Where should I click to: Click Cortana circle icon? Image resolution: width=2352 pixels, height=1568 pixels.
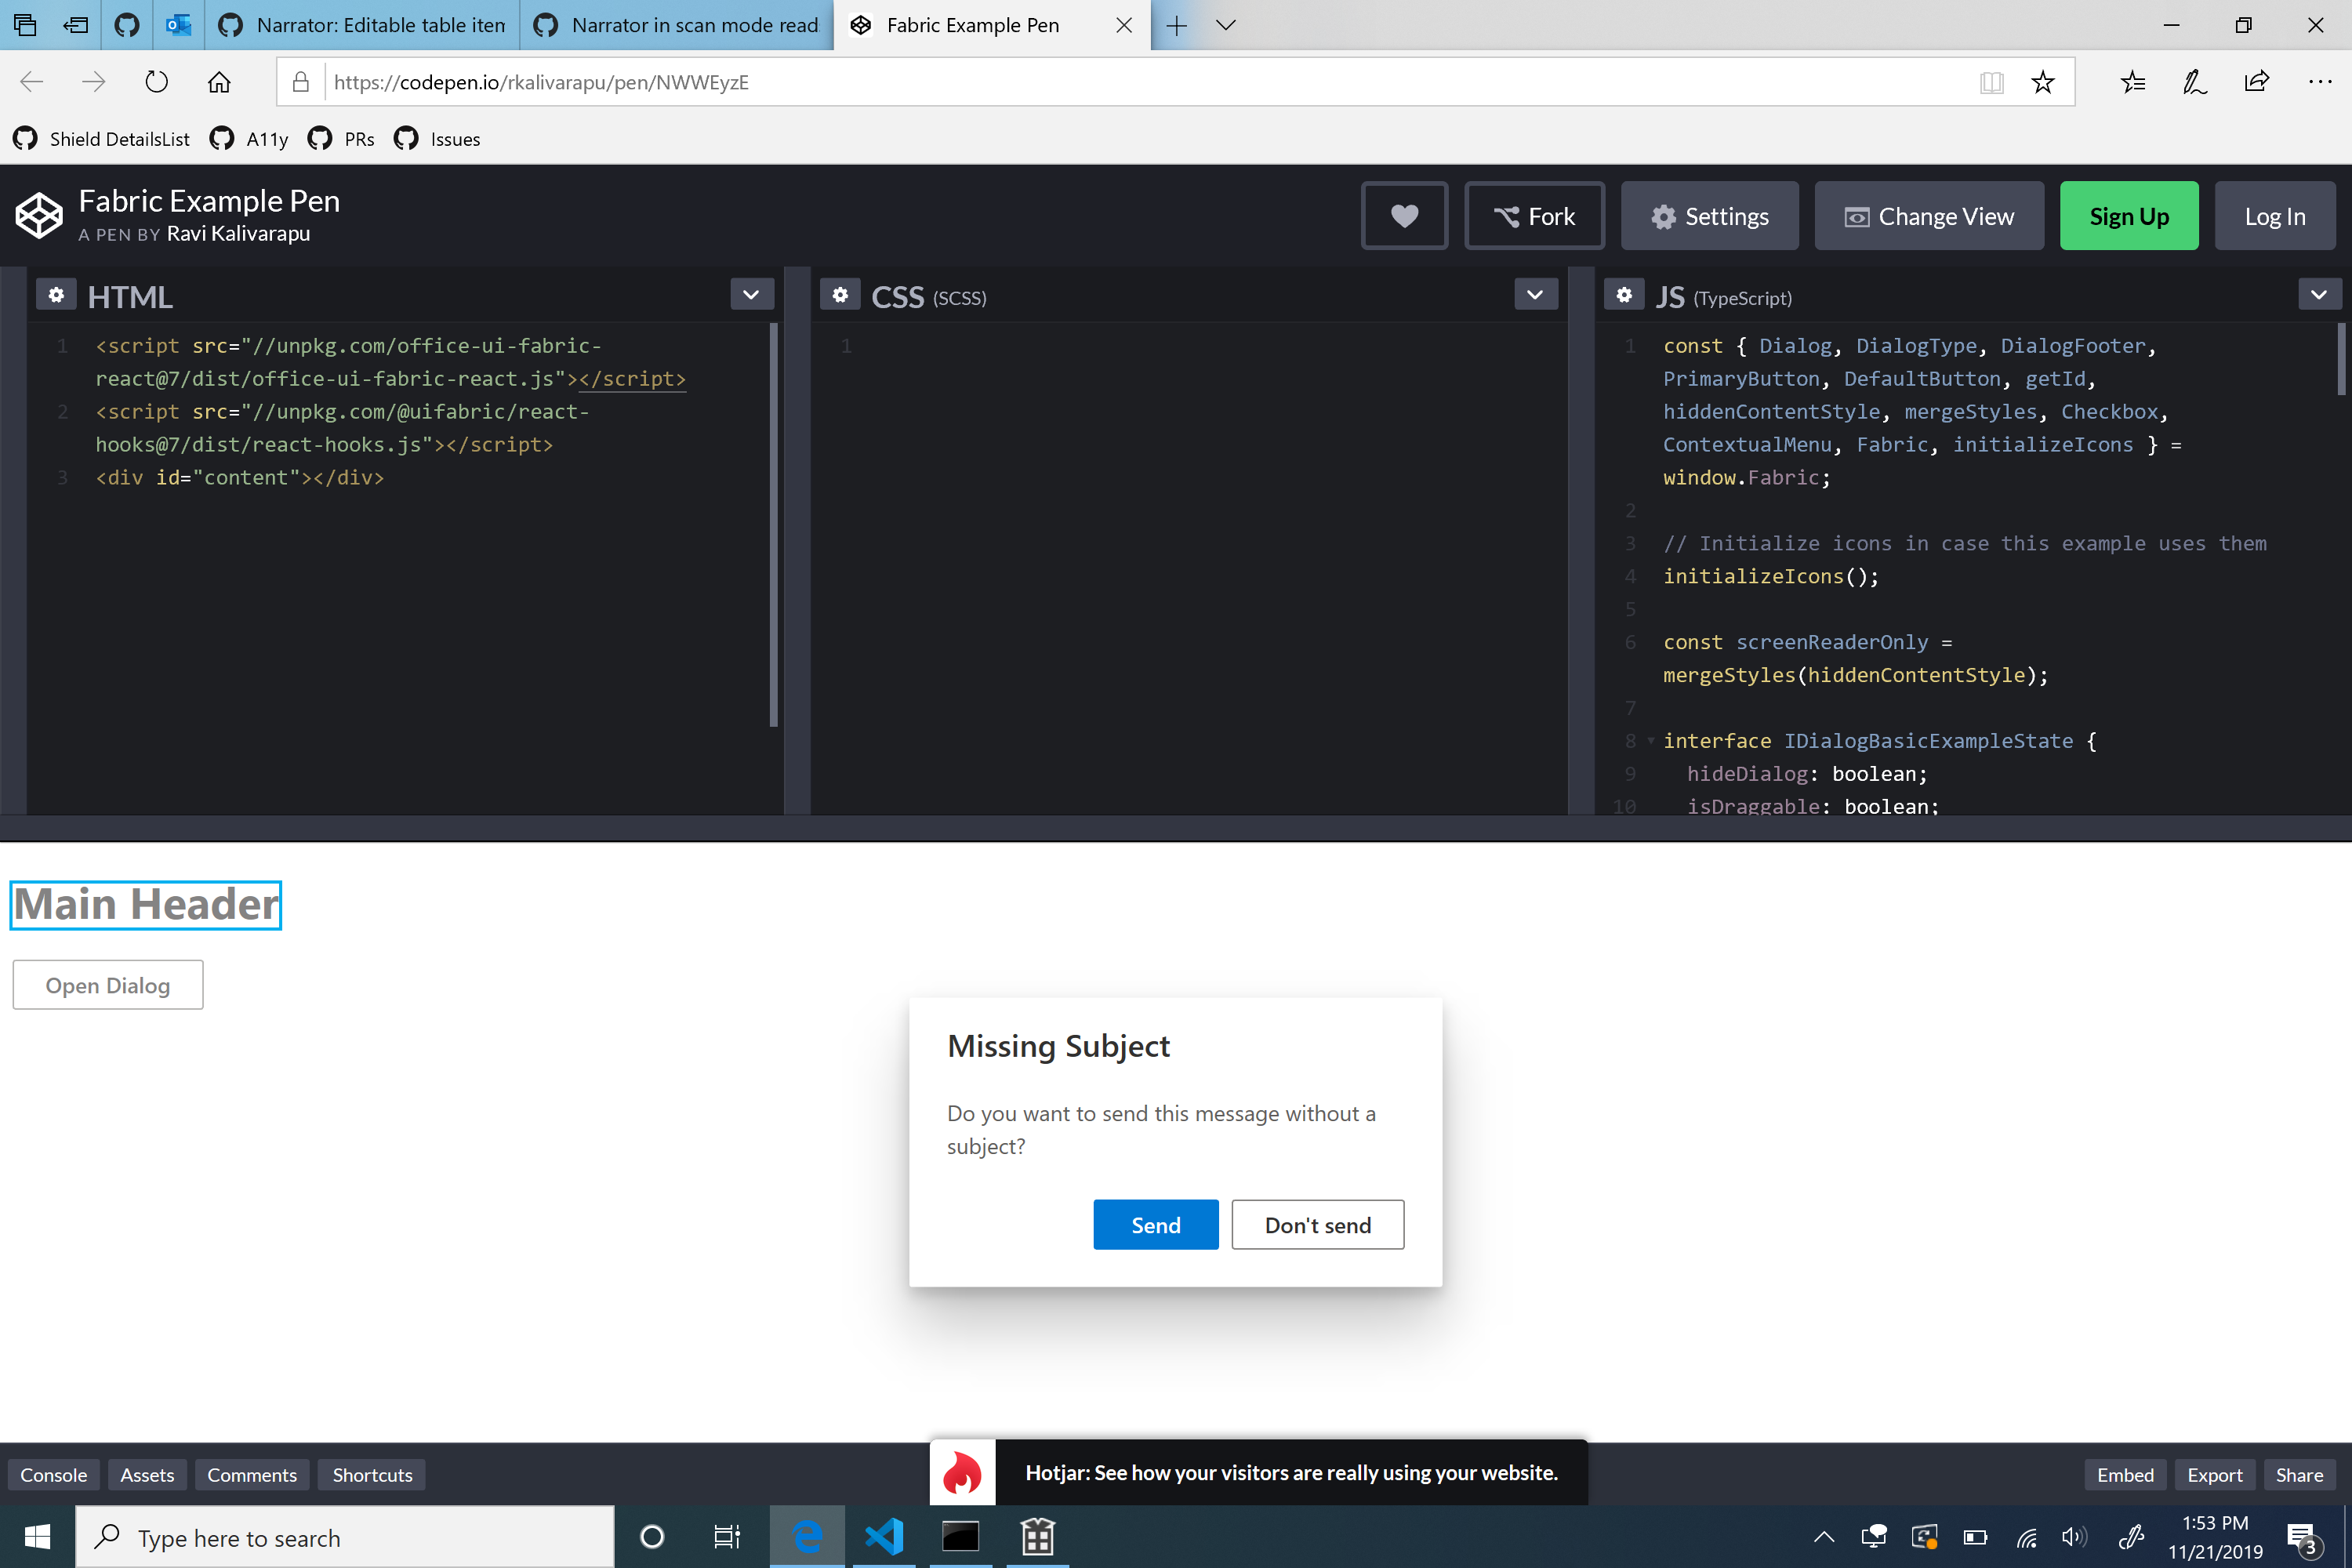(x=652, y=1536)
